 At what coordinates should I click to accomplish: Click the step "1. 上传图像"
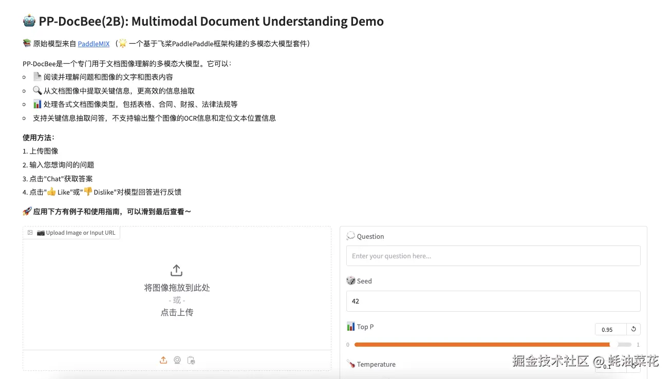[x=41, y=151]
